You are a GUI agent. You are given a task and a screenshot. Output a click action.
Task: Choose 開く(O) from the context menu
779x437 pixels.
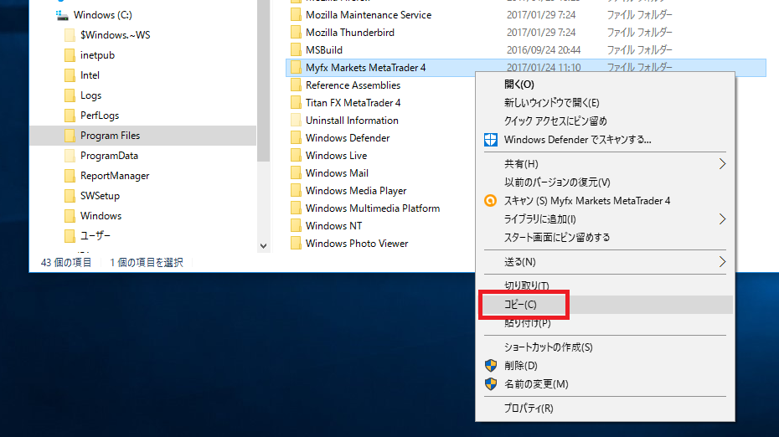pyautogui.click(x=605, y=85)
